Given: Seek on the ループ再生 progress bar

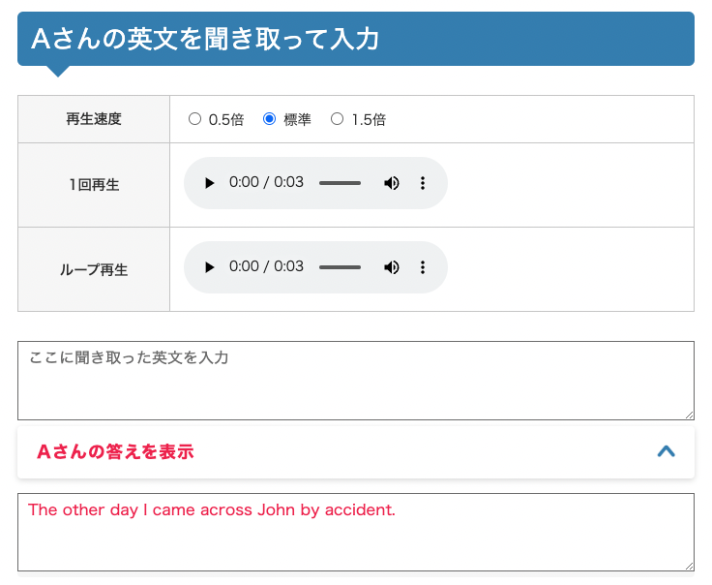Looking at the screenshot, I should point(340,267).
